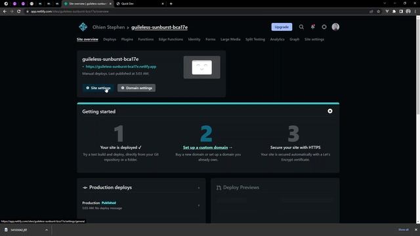Click Ohien Stephen team breadcrumb
420x236 pixels.
click(108, 27)
